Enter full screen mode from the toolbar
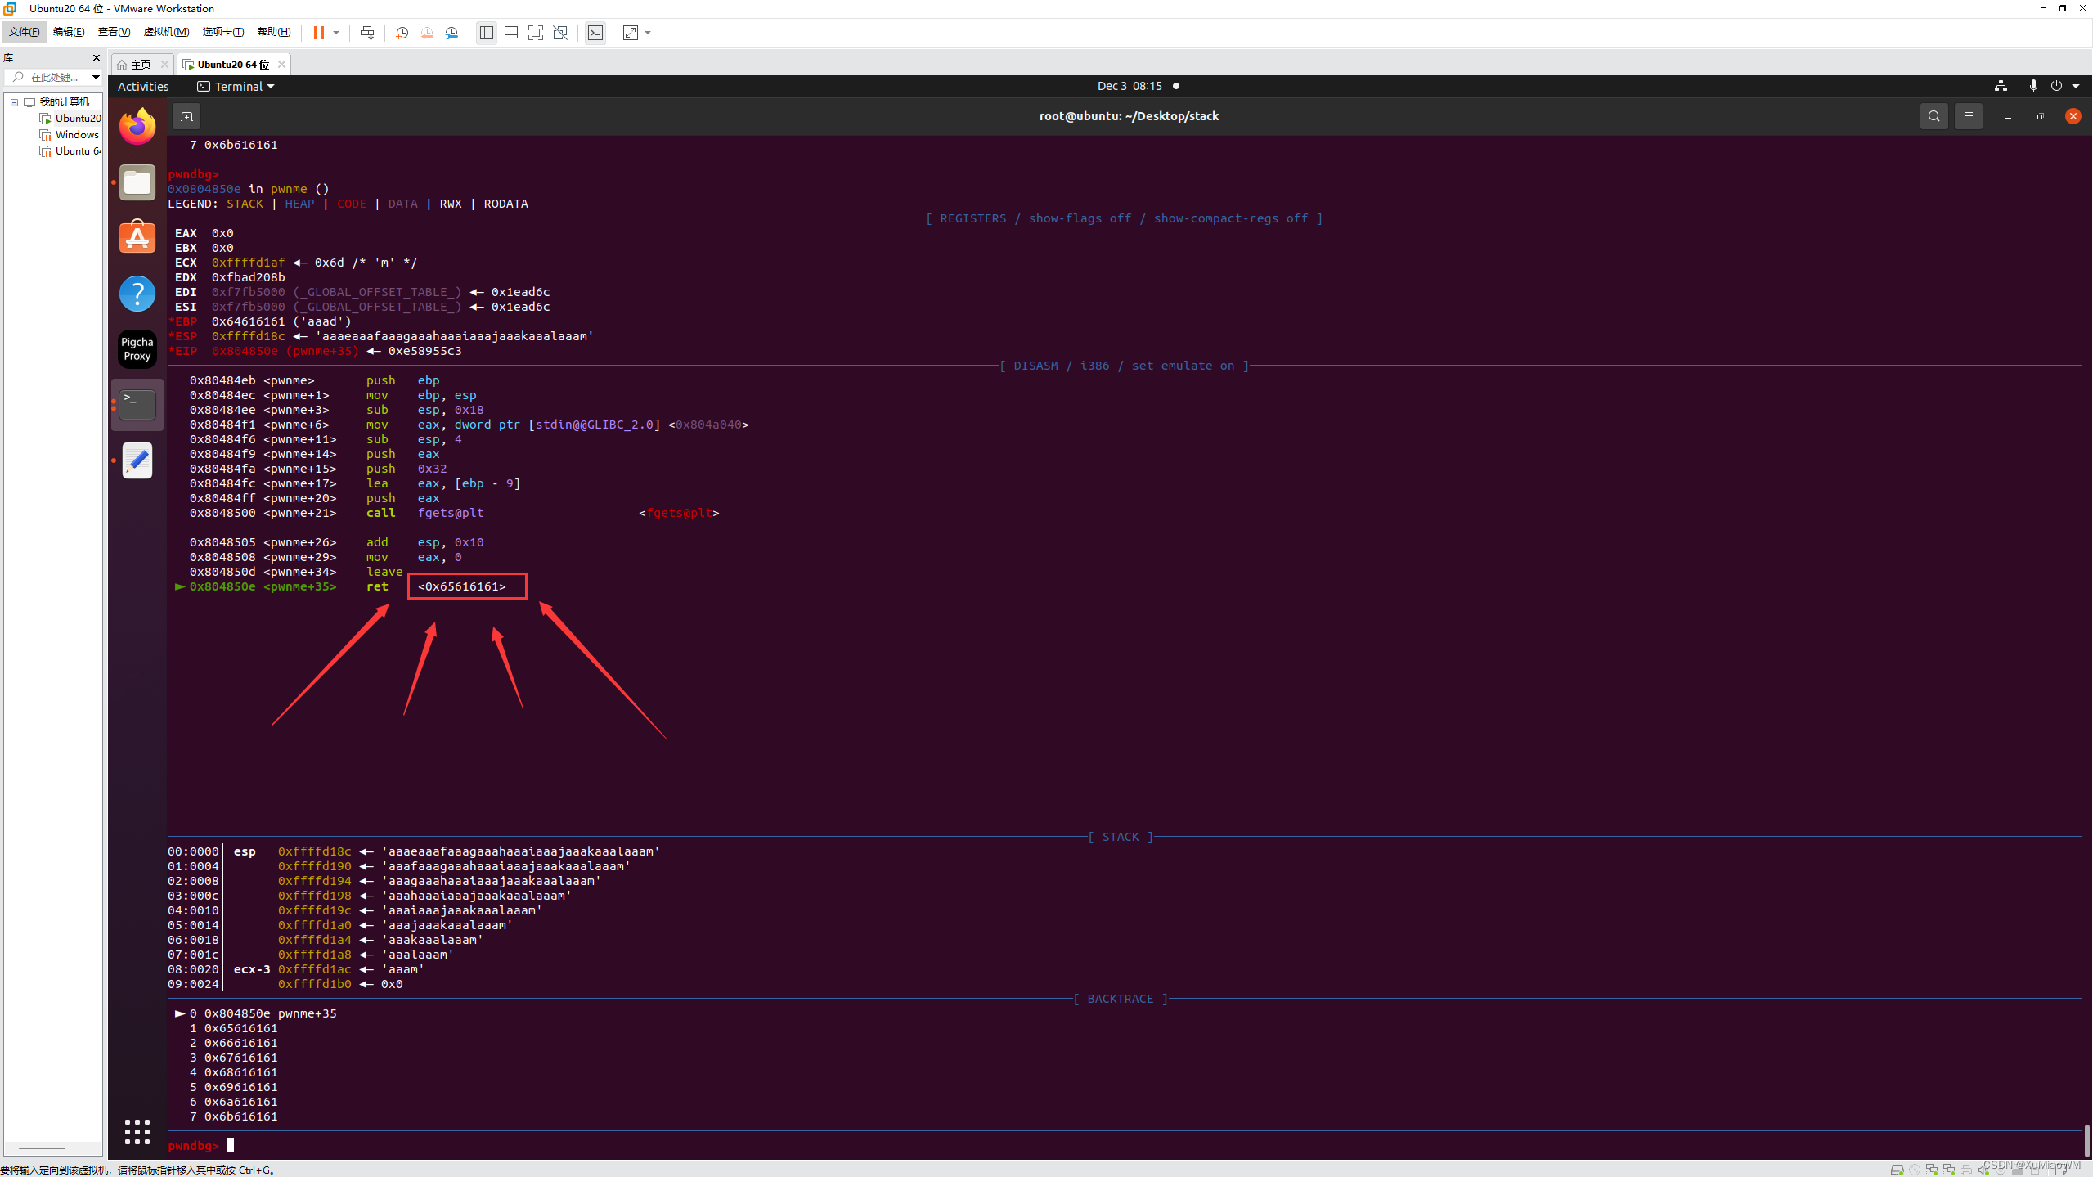Screen dimensions: 2093x1177 pyautogui.click(x=536, y=33)
